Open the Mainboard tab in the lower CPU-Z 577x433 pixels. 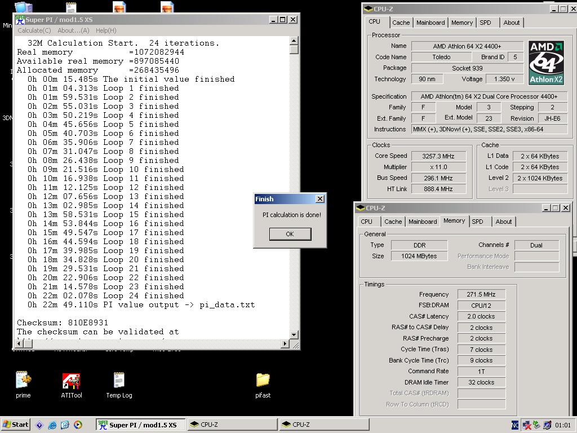click(x=423, y=222)
